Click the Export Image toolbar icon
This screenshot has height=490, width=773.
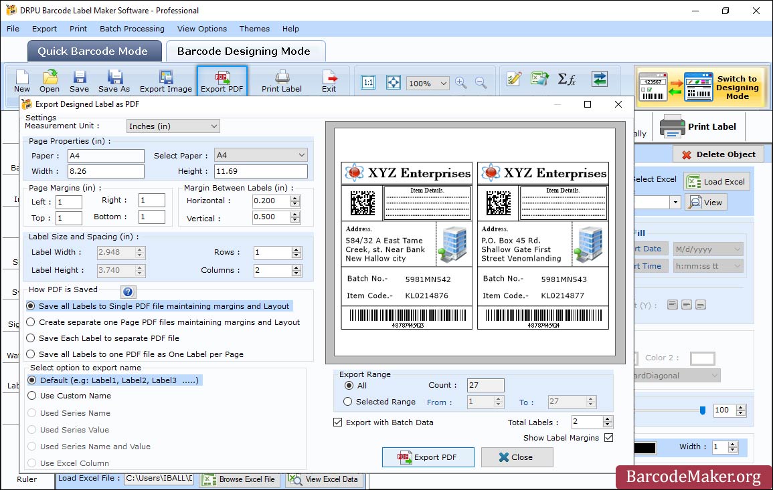point(166,82)
